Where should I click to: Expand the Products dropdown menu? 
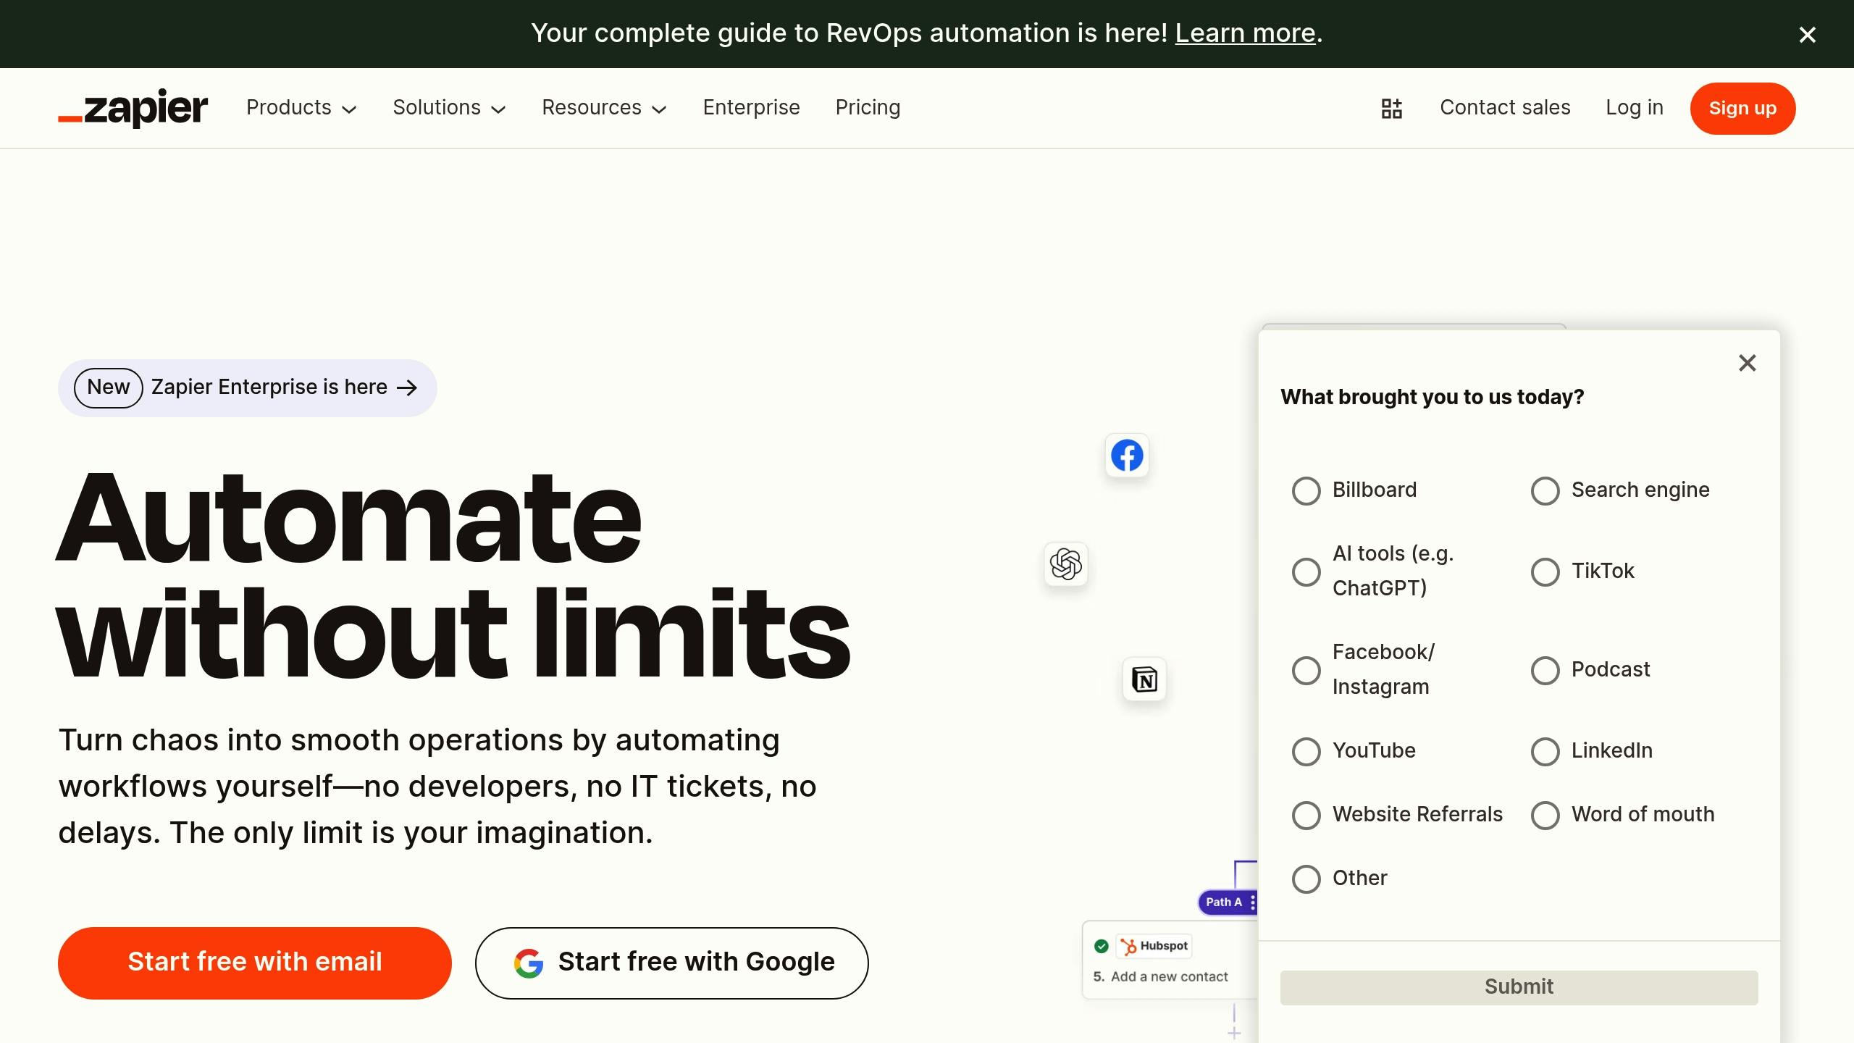301,108
